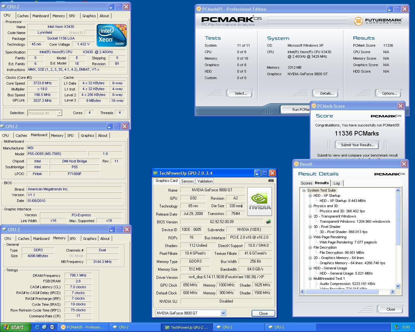Image resolution: width=415 pixels, height=332 pixels.
Task: Open SPD tab in the CPU-Z Memory window
Action: coord(73,239)
